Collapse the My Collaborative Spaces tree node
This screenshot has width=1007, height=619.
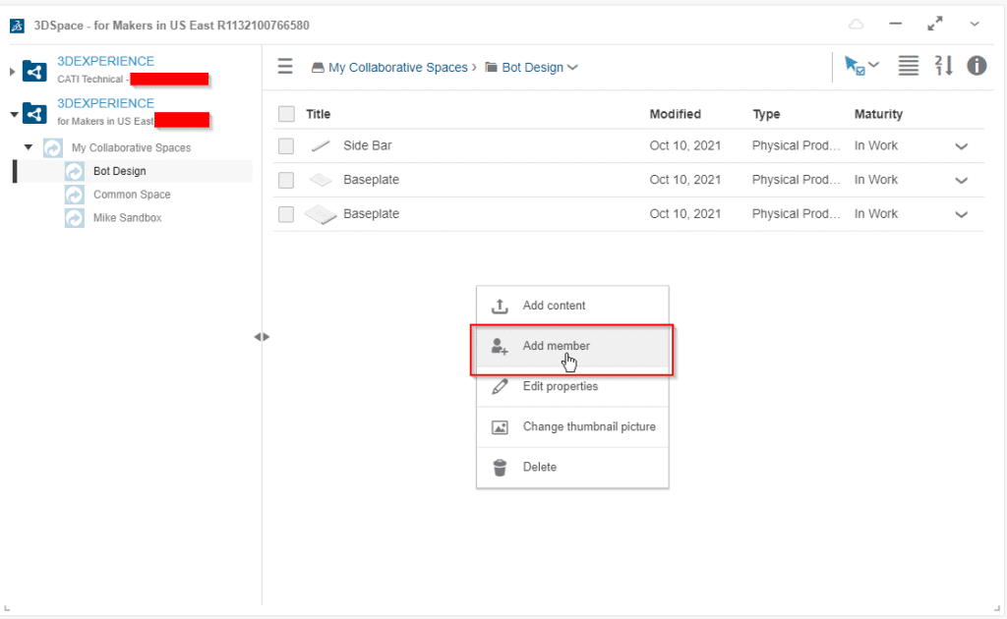pyautogui.click(x=29, y=147)
